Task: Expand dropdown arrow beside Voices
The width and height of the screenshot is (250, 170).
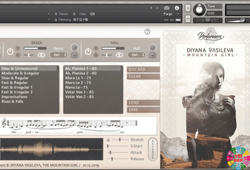Action: (49, 14)
